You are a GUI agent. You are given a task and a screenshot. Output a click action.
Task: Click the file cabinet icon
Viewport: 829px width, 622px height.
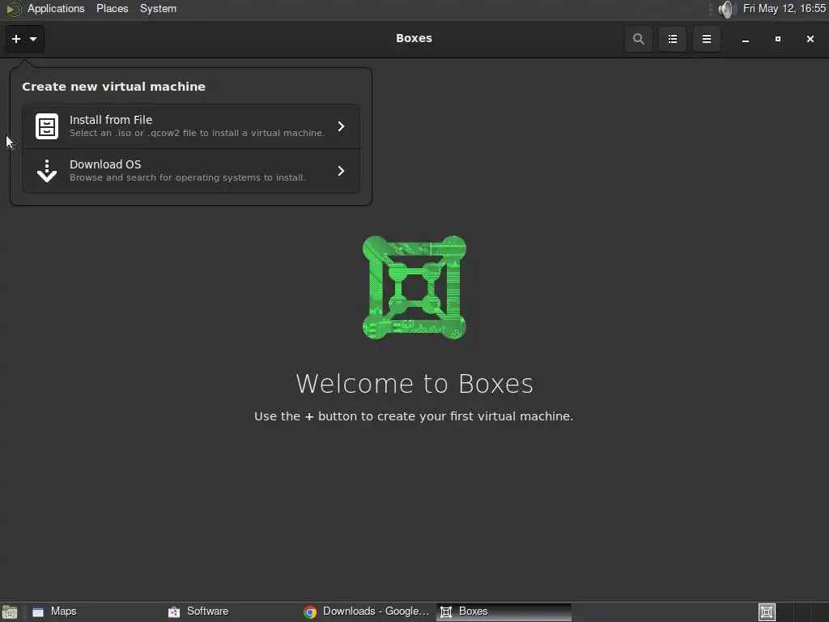point(47,126)
